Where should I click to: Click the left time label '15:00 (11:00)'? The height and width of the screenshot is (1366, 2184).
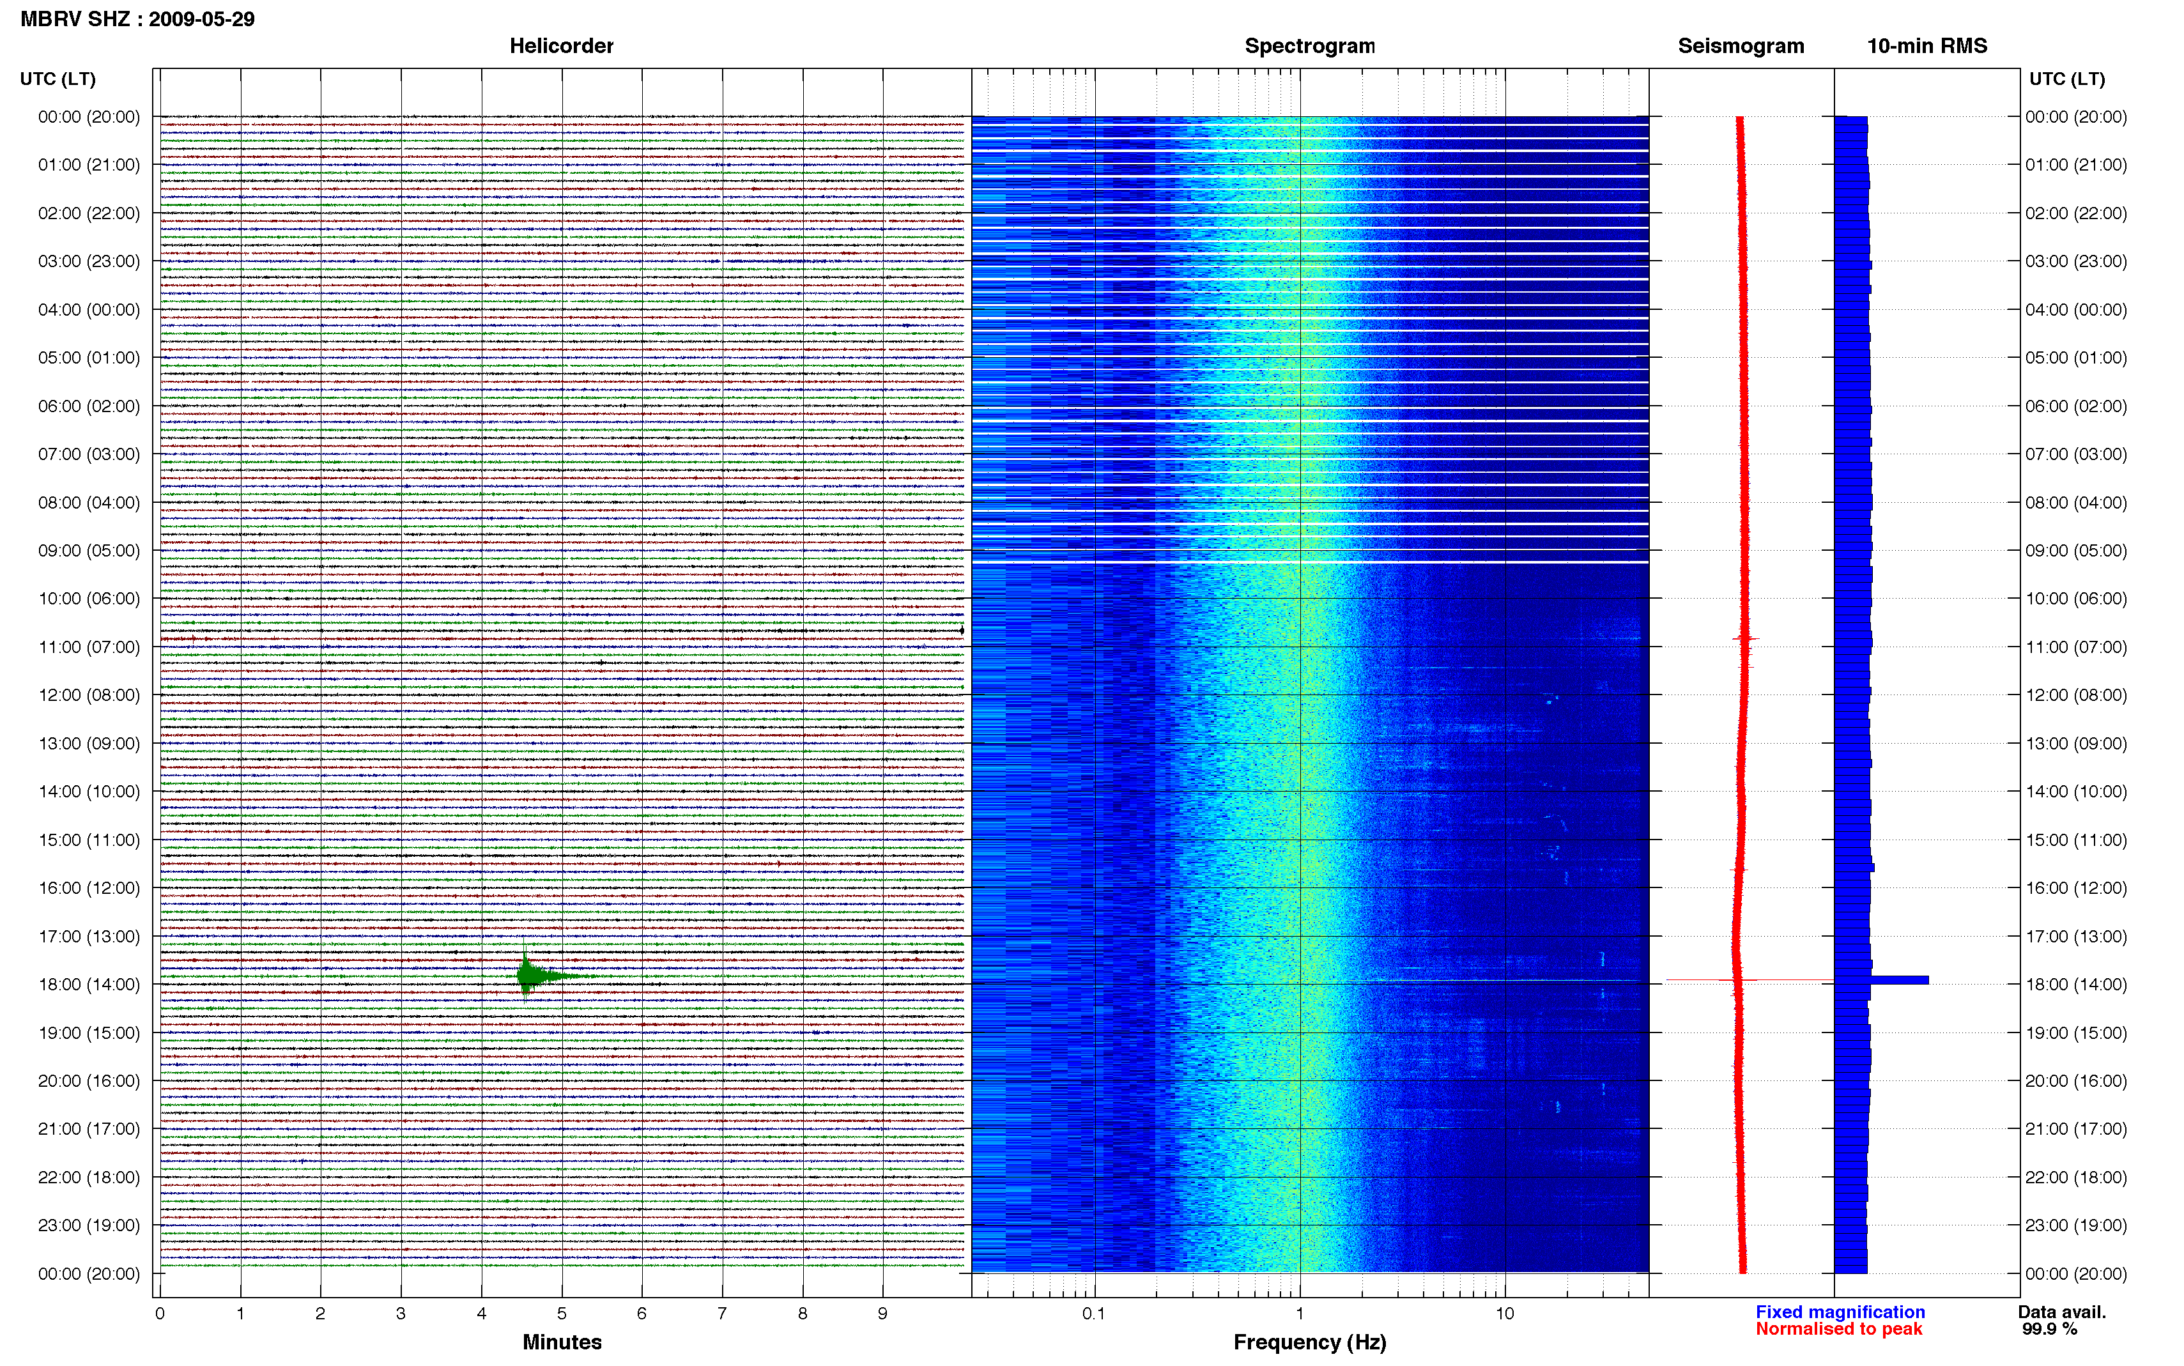pyautogui.click(x=89, y=840)
